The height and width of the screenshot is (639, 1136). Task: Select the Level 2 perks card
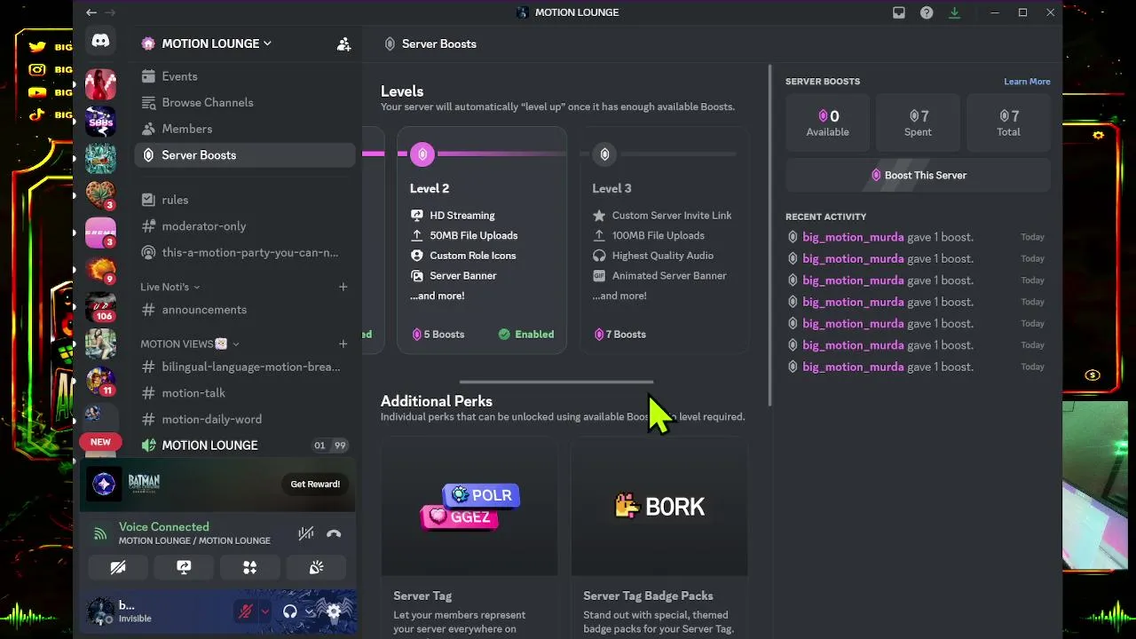482,240
